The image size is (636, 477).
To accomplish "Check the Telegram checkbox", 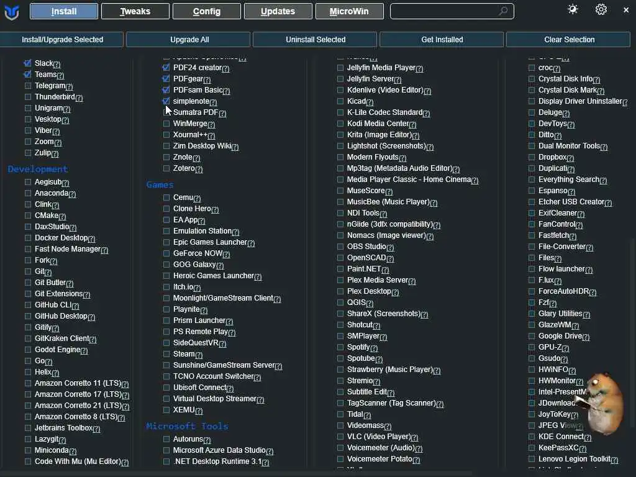I will [x=27, y=86].
